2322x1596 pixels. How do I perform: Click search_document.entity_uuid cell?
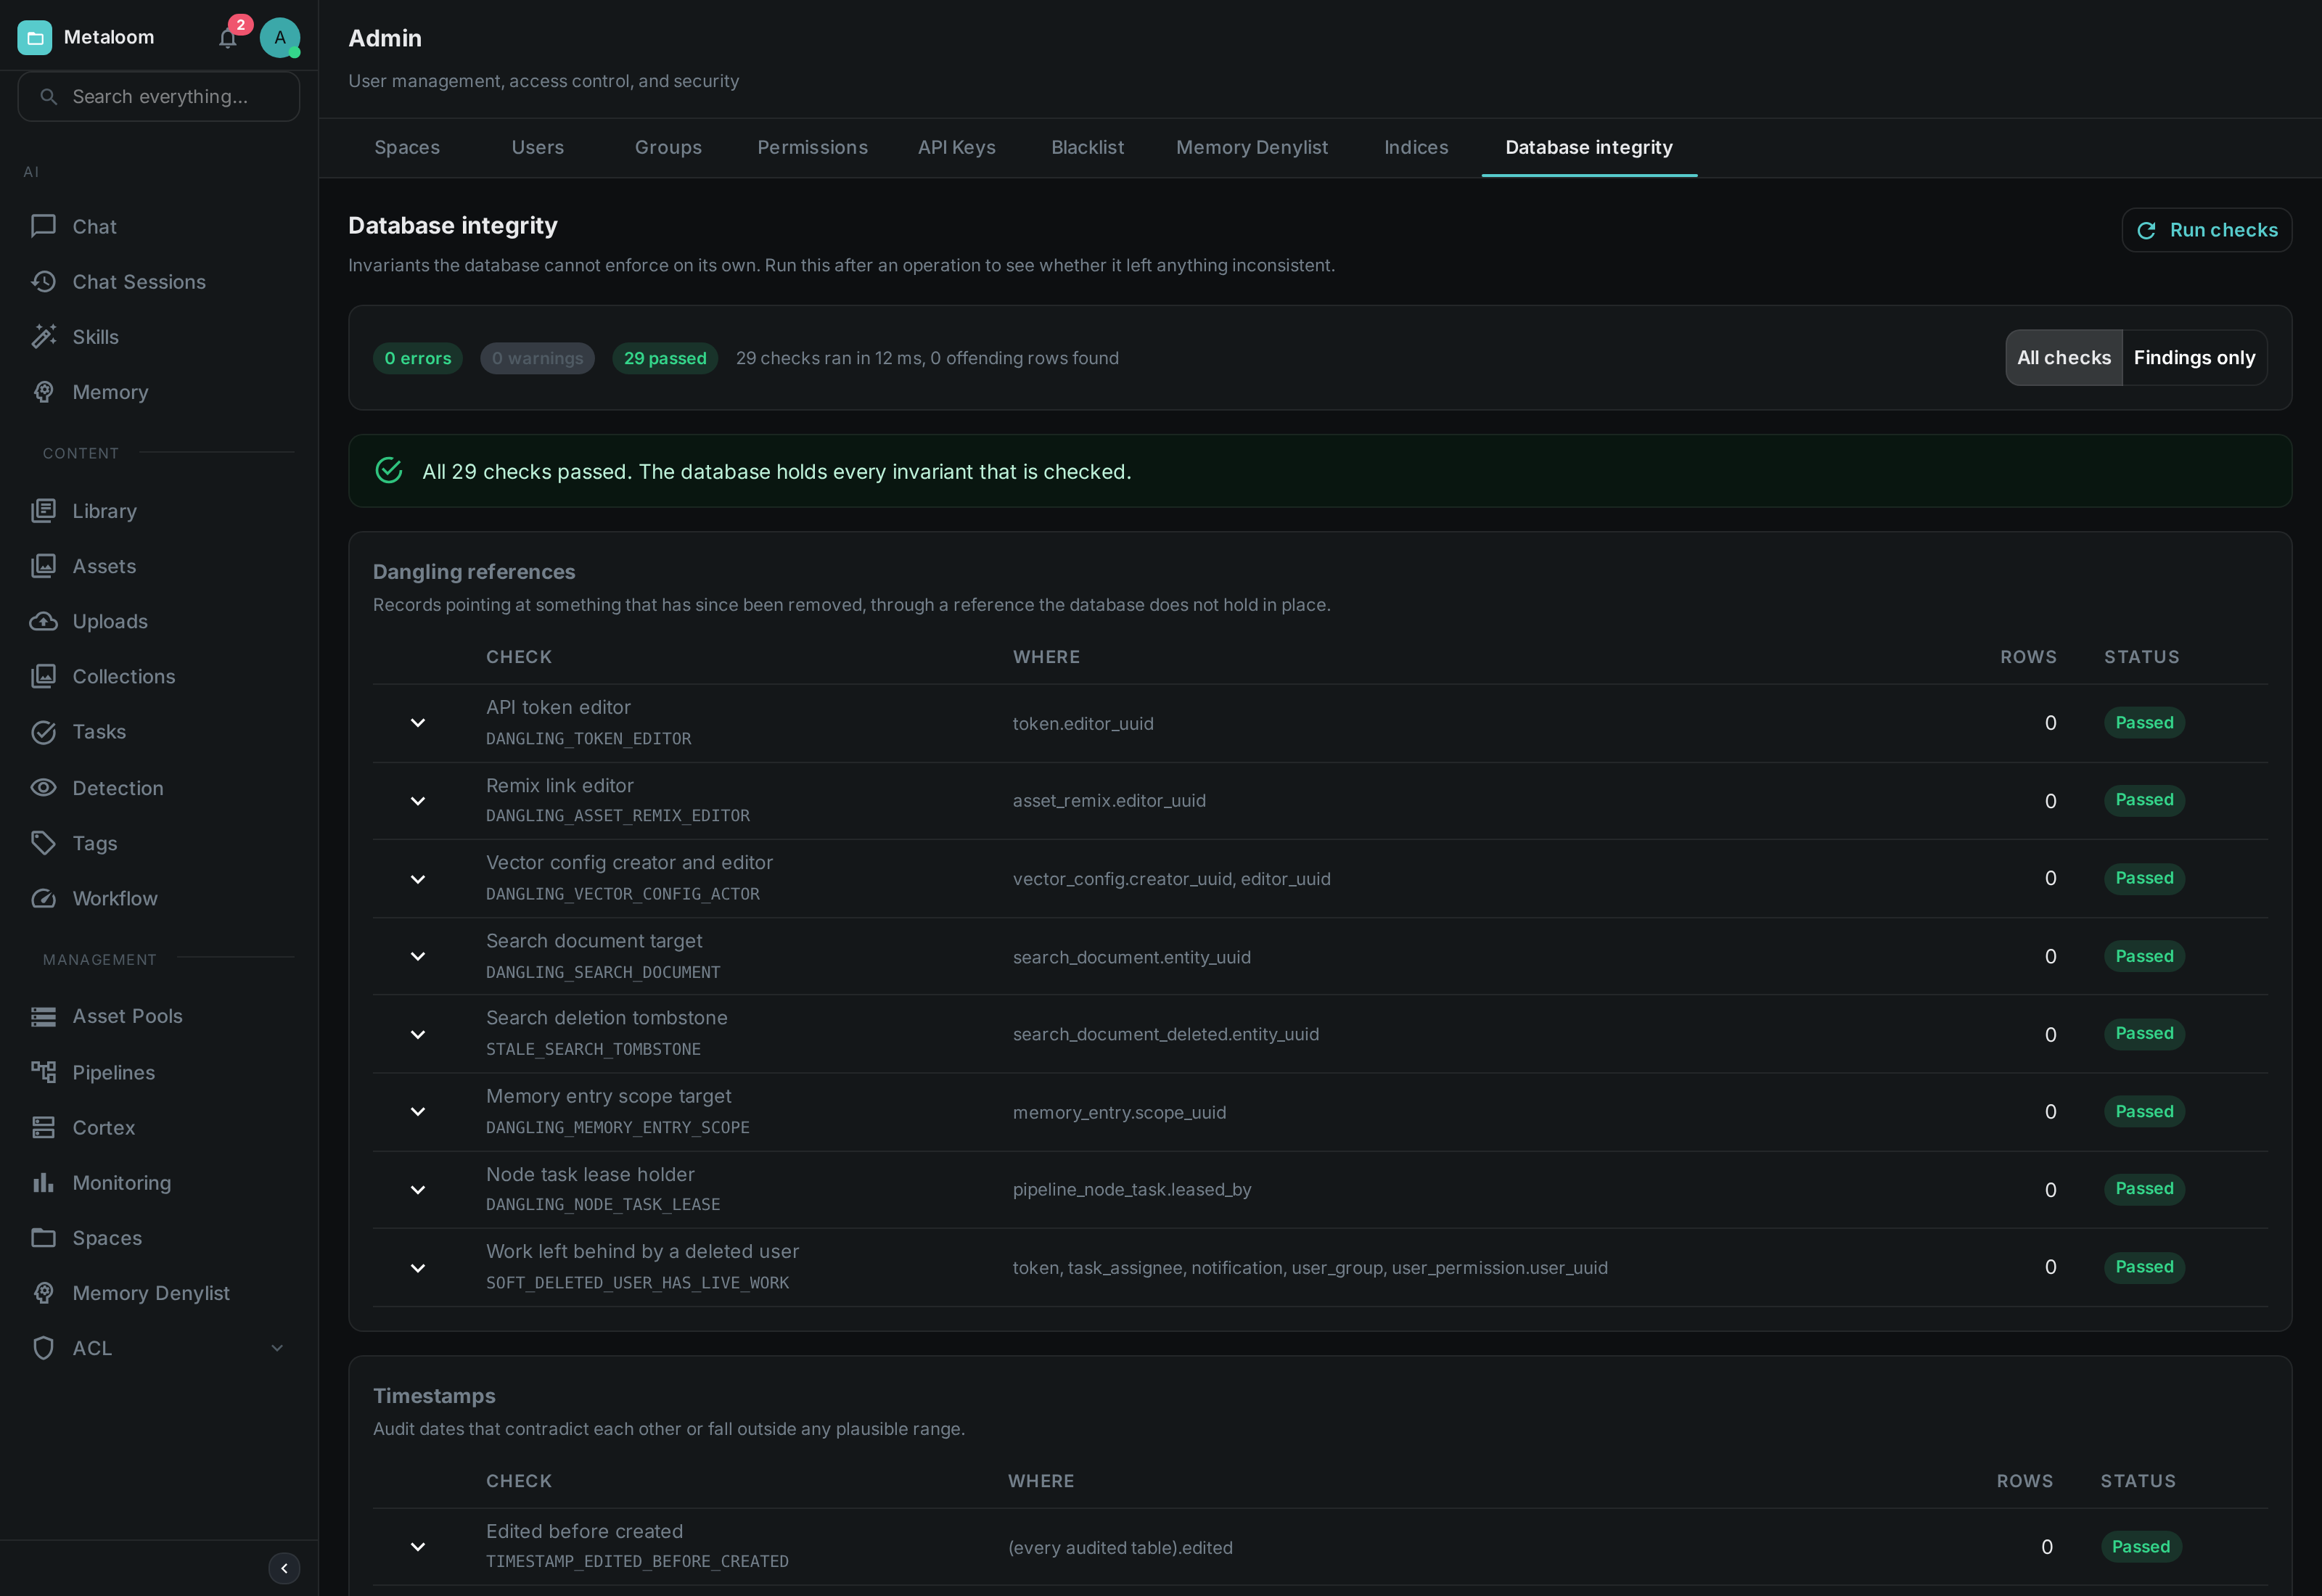[x=1131, y=957]
